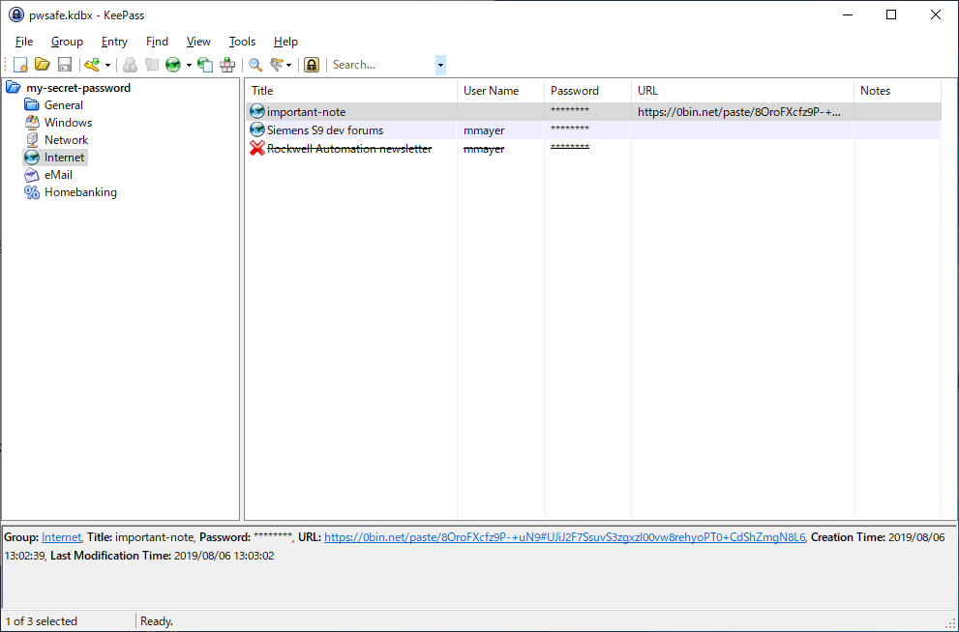Click mmayer user name in Rockwell row

click(484, 149)
